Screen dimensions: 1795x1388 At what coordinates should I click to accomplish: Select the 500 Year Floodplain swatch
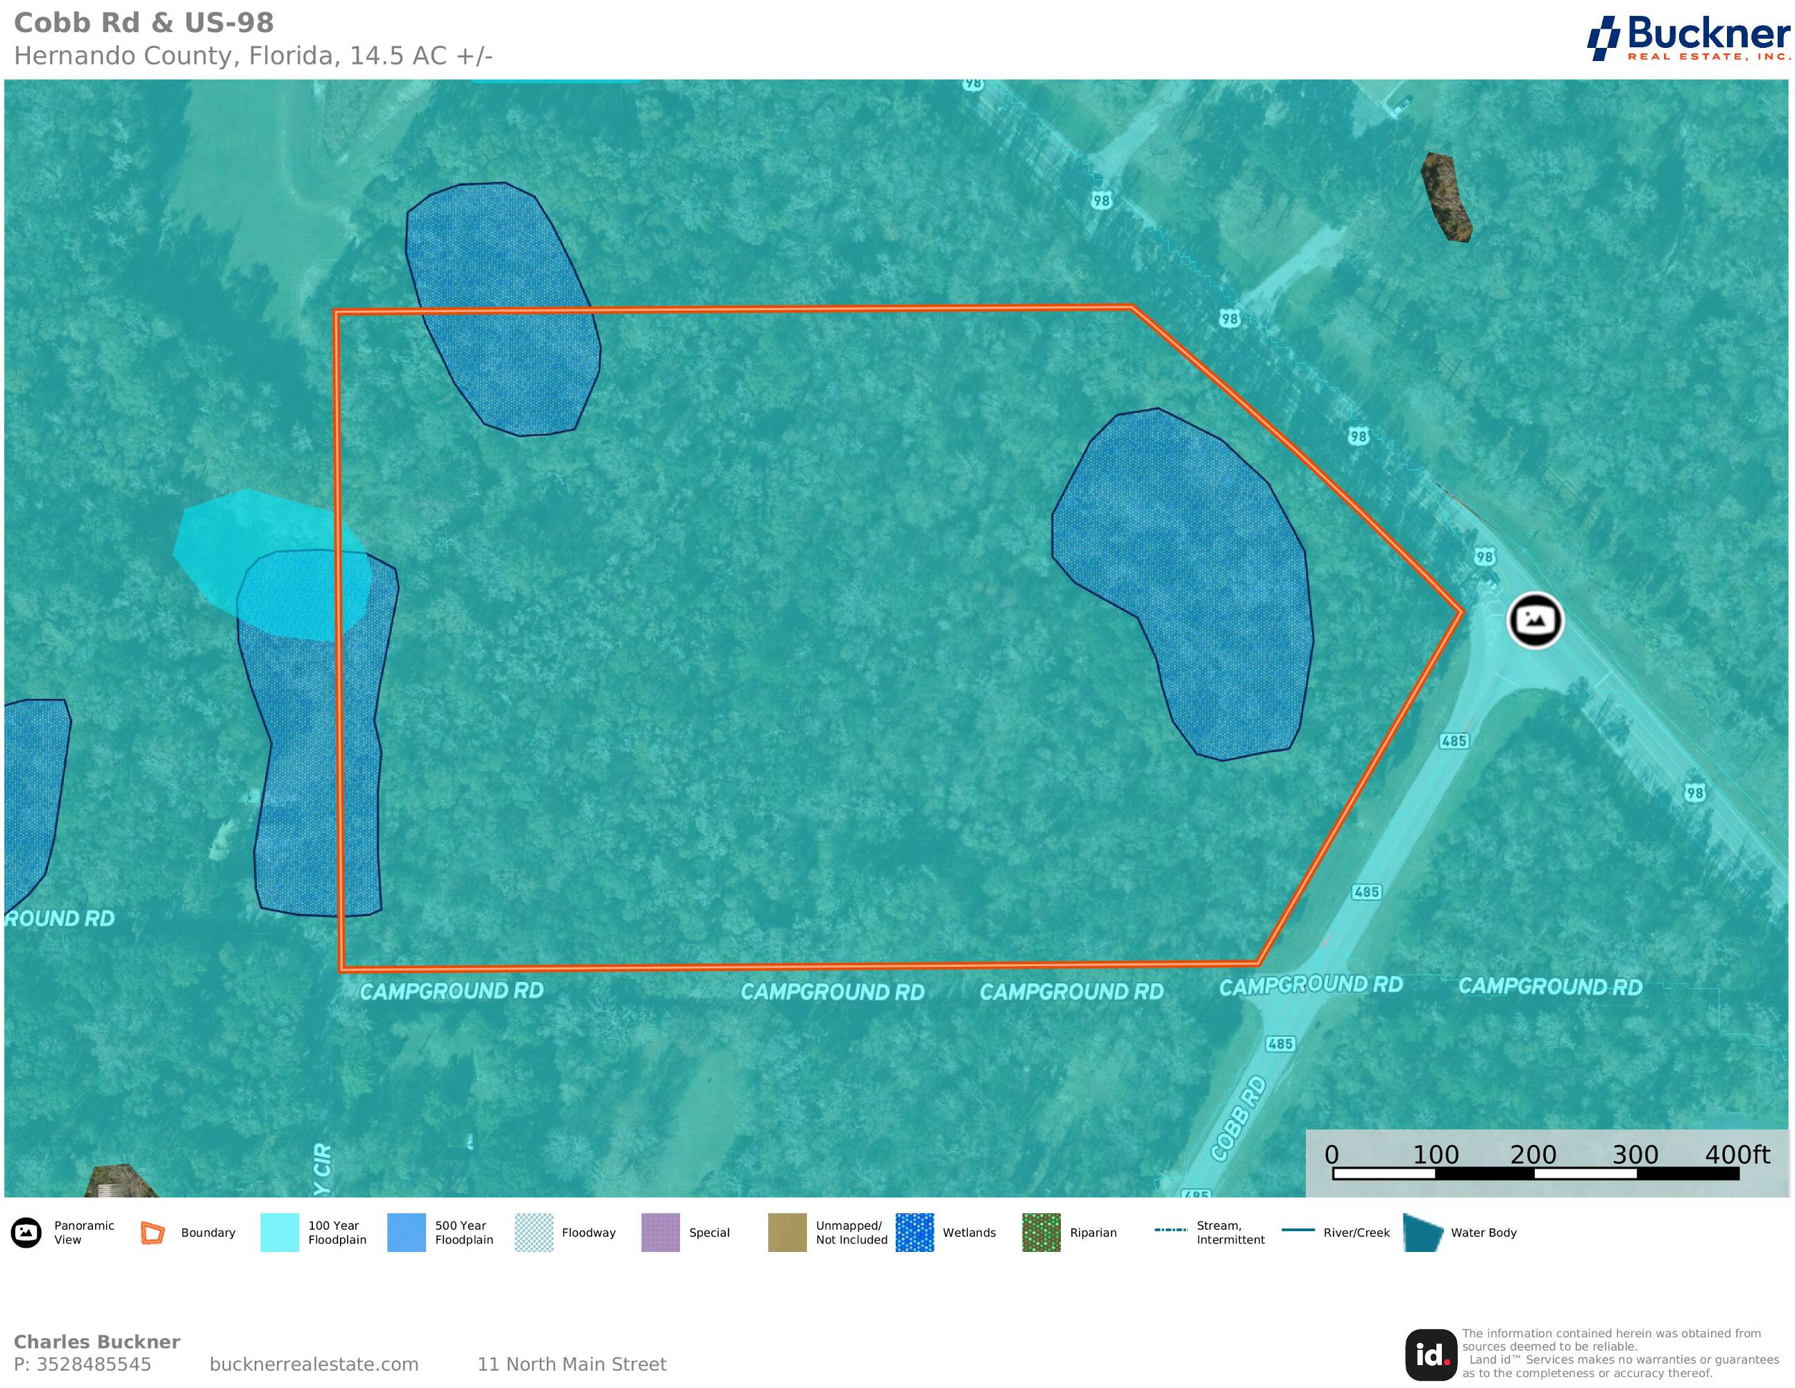(x=406, y=1233)
